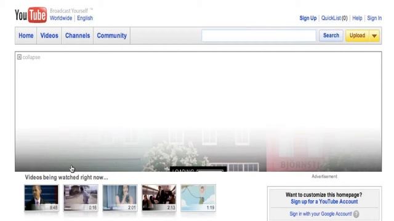The image size is (394, 221).
Task: Open the 2:01 video thumbnail
Action: pyautogui.click(x=120, y=198)
